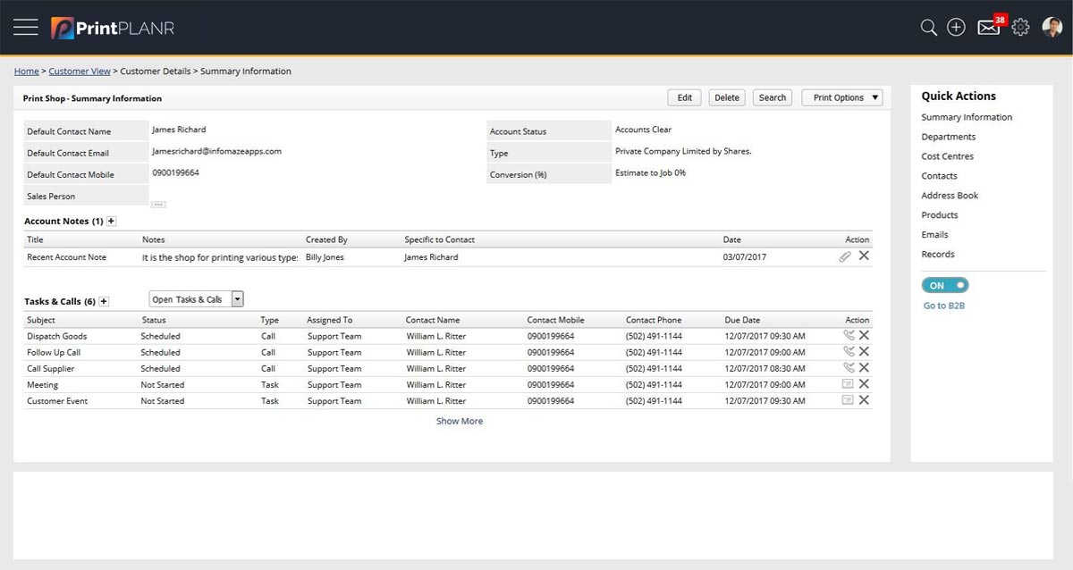Open Customer View breadcrumb link

pyautogui.click(x=80, y=71)
